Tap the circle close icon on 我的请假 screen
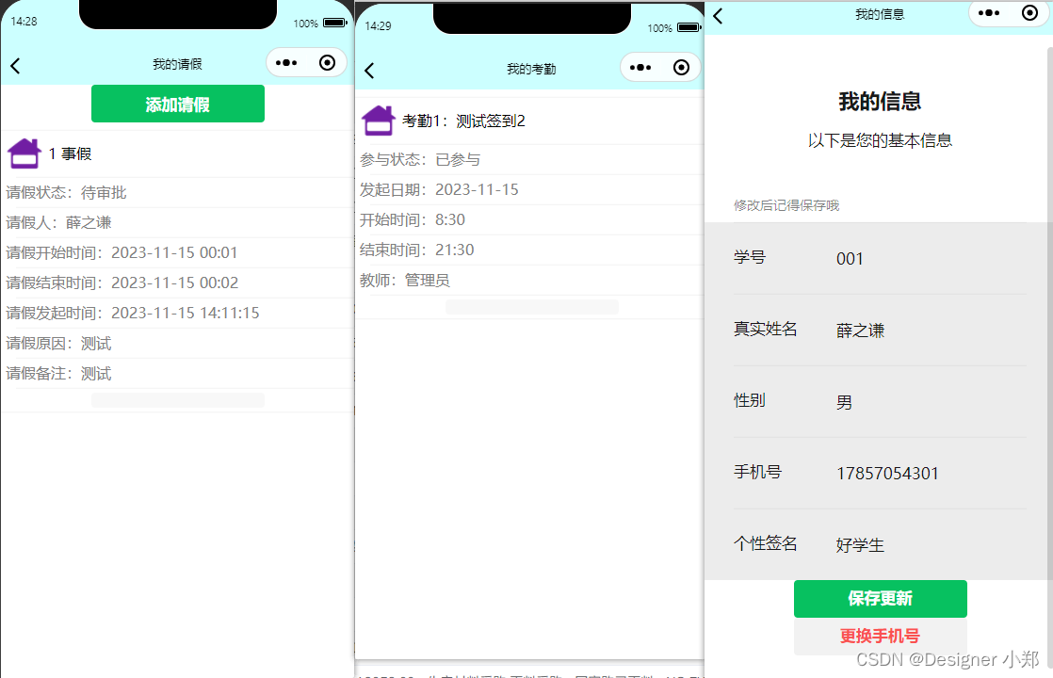 click(x=327, y=63)
